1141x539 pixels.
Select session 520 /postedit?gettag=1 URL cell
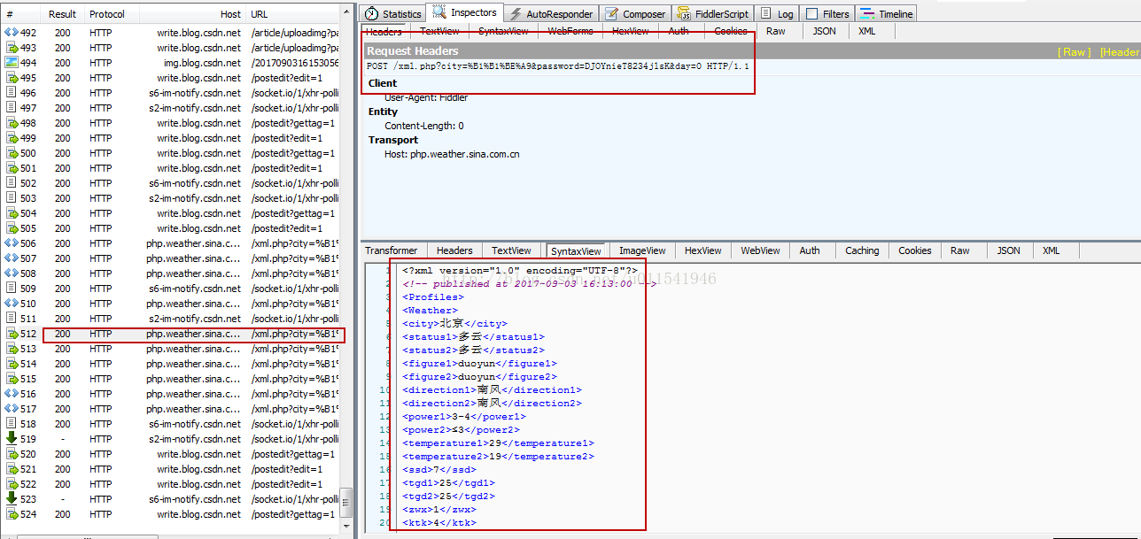tap(292, 454)
